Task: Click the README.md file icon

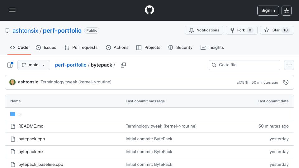Action: (x=13, y=126)
